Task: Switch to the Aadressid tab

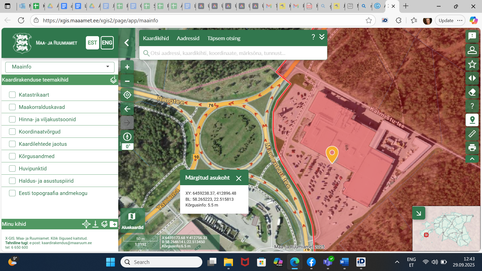Action: point(188,38)
